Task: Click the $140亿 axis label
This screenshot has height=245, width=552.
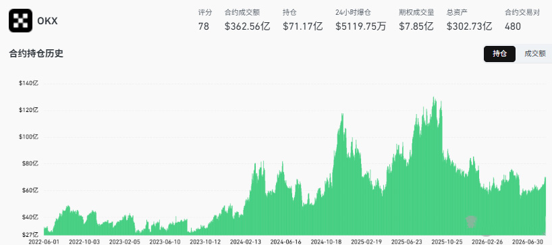Action: click(28, 83)
